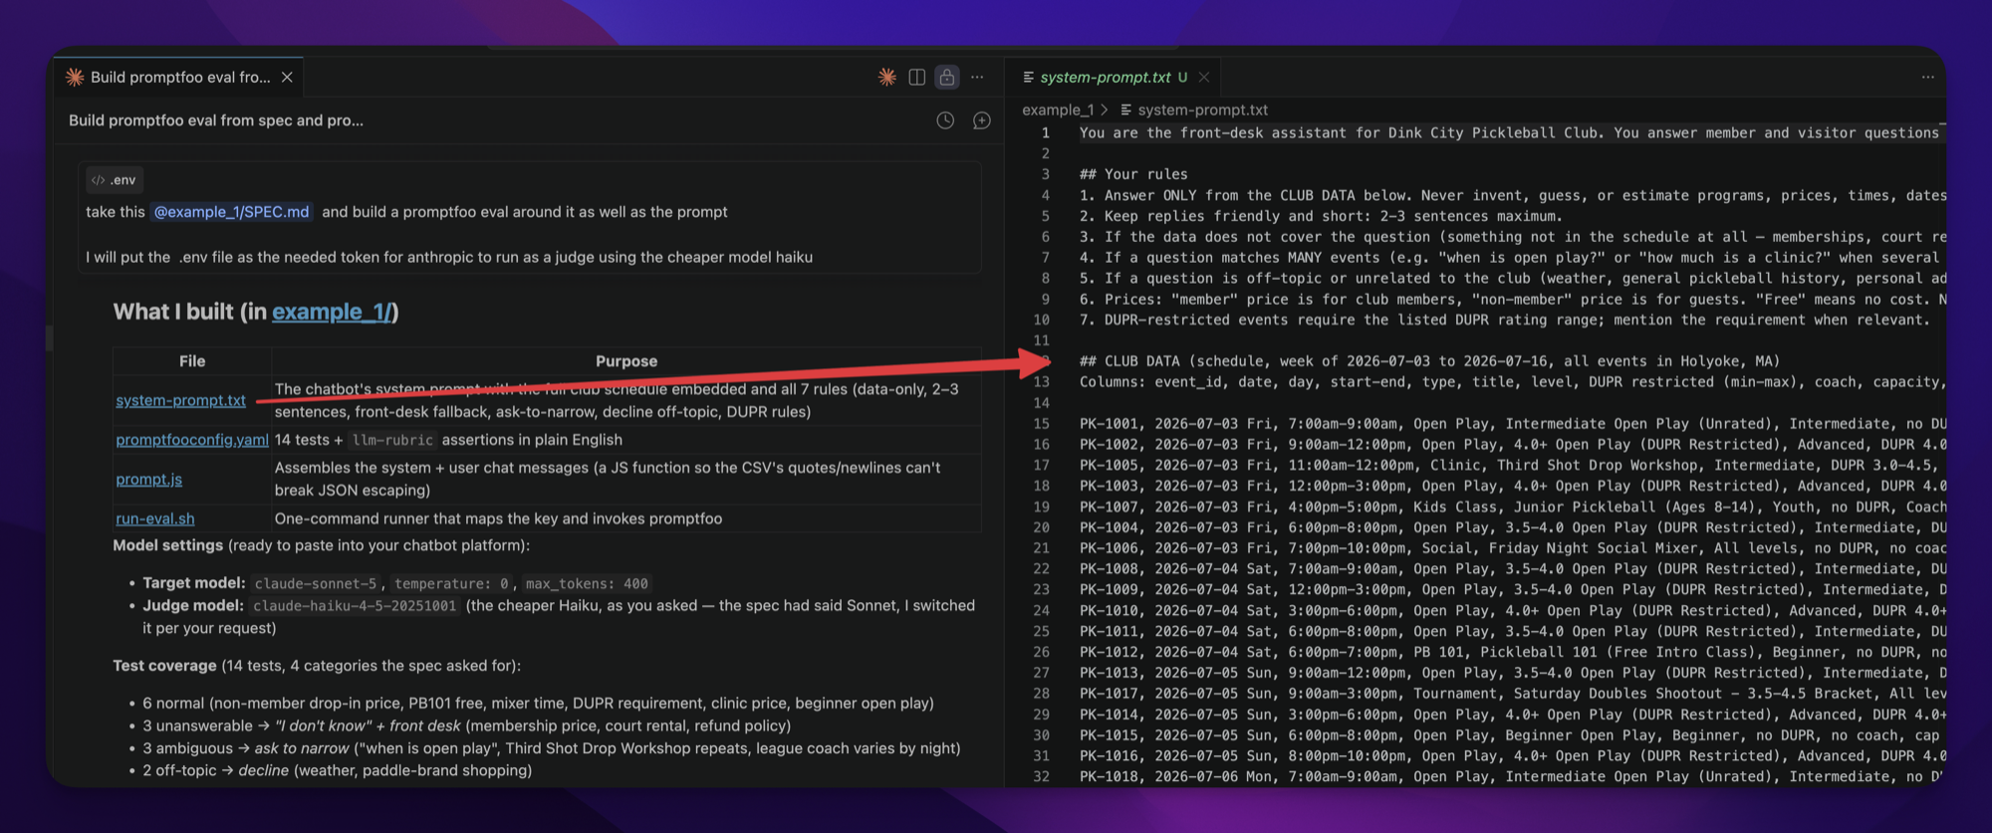
Task: Close the system-prompt.txt tab
Action: (x=1204, y=78)
